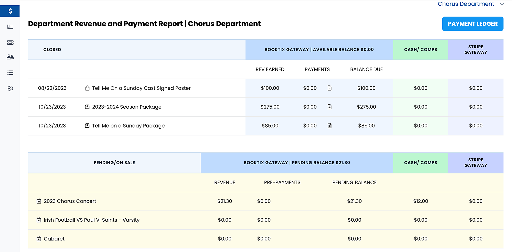512x252 pixels.
Task: Expand the Chorus Department dropdown chevron
Action: point(502,4)
